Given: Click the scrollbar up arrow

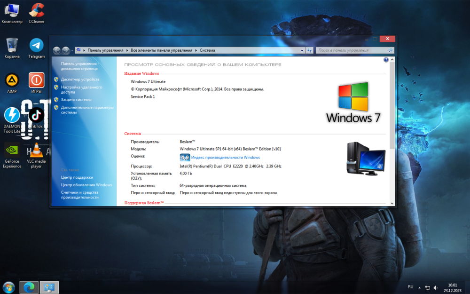Looking at the screenshot, I should [x=392, y=60].
